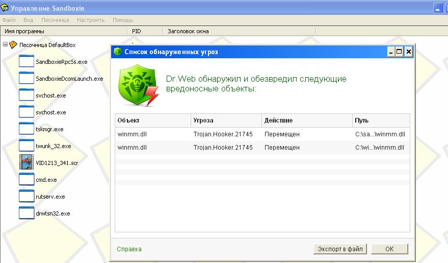Select the SandboxieRpcSs.exe process icon
The height and width of the screenshot is (263, 448).
click(x=26, y=62)
